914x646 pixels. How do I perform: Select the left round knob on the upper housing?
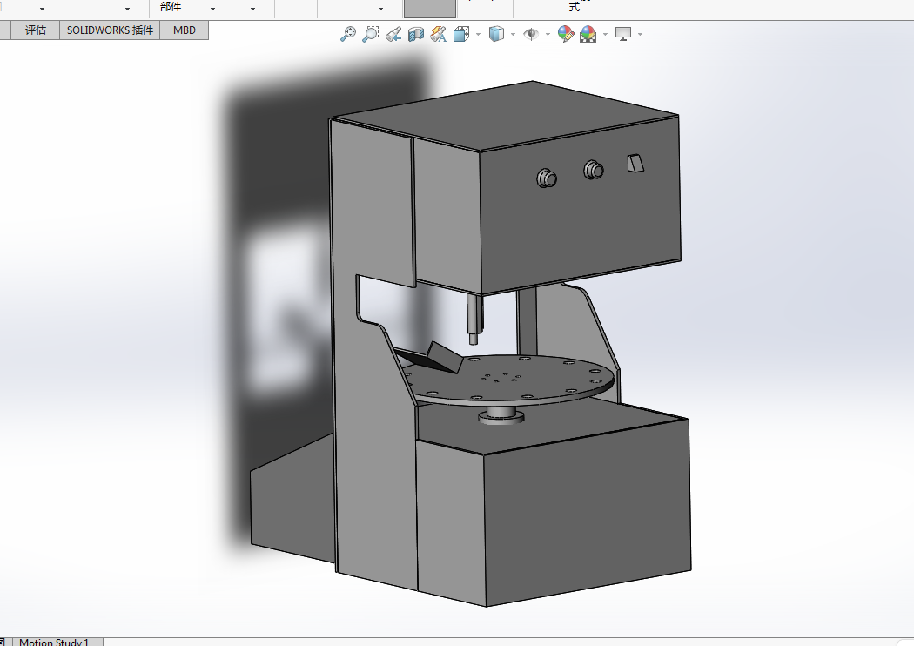tap(546, 178)
